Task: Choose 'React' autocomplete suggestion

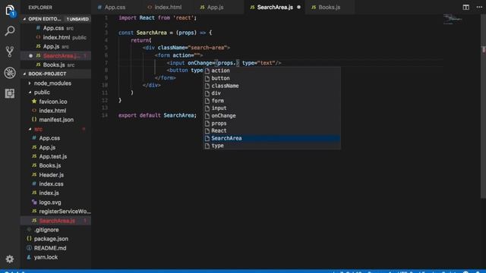Action: [272, 130]
